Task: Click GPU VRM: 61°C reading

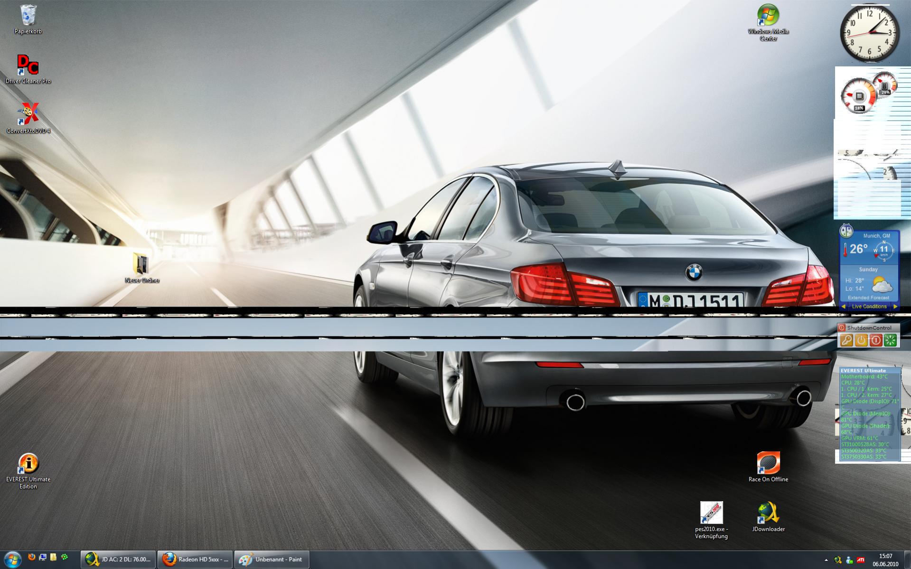Action: click(859, 438)
